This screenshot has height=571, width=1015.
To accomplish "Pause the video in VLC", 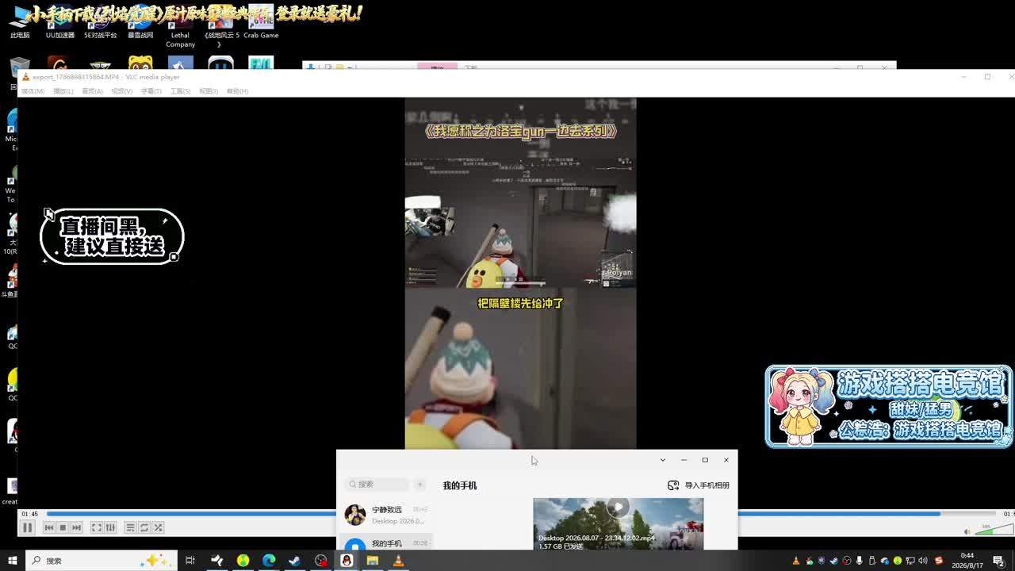I will (27, 527).
